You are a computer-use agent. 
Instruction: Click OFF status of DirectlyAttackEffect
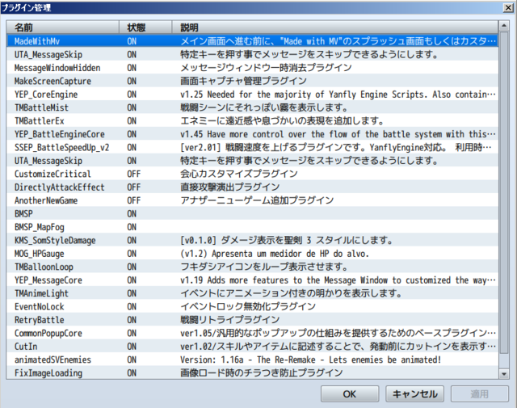pyautogui.click(x=134, y=187)
